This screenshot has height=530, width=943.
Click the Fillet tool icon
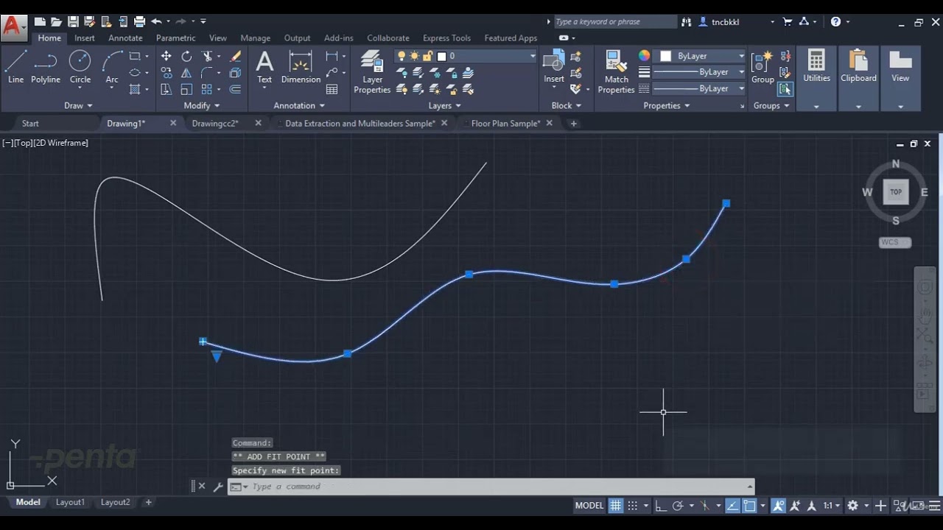pyautogui.click(x=208, y=72)
